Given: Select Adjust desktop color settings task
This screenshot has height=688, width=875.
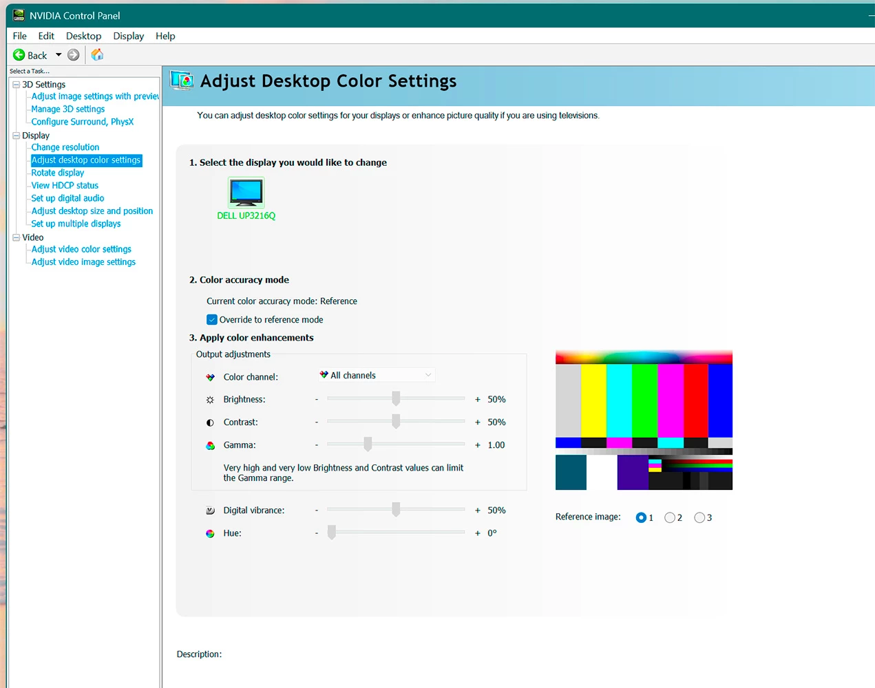Looking at the screenshot, I should click(86, 160).
